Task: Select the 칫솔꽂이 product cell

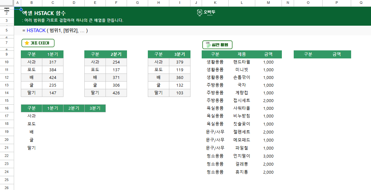Action: (241, 124)
